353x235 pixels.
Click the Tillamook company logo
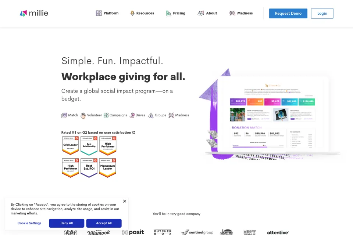99,232
